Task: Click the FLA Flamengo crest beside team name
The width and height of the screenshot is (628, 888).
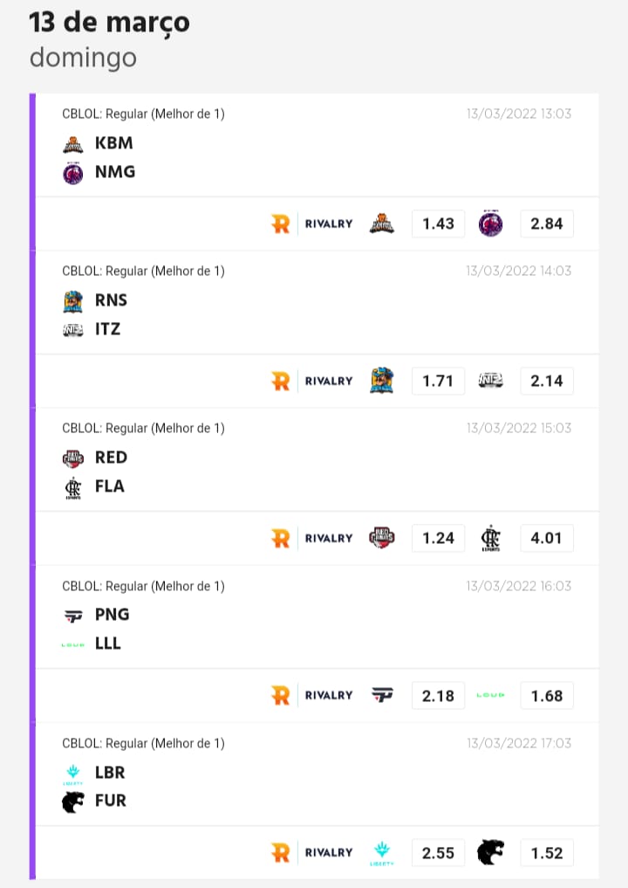Action: [x=73, y=487]
